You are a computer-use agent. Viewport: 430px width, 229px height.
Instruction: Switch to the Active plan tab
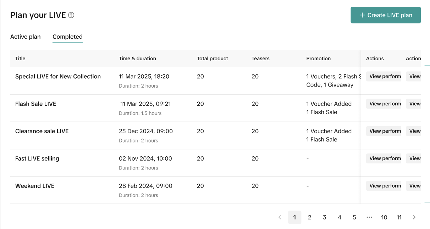click(x=26, y=37)
